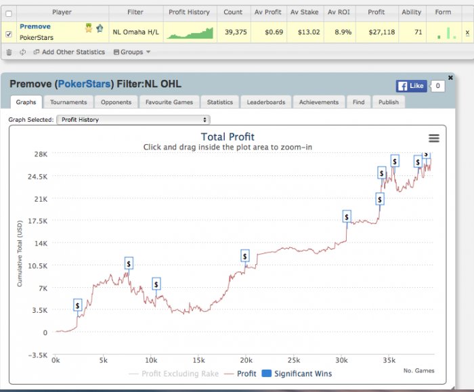Click the significant win marker near 7.5k games
The height and width of the screenshot is (392, 474).
point(129,263)
